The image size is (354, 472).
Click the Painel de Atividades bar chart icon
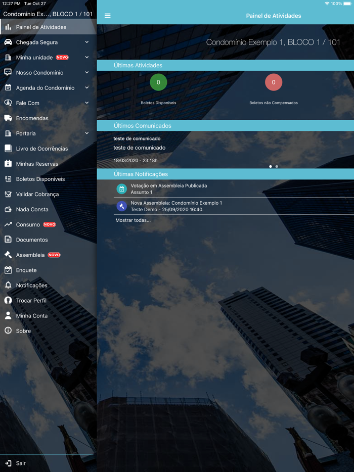(8, 27)
